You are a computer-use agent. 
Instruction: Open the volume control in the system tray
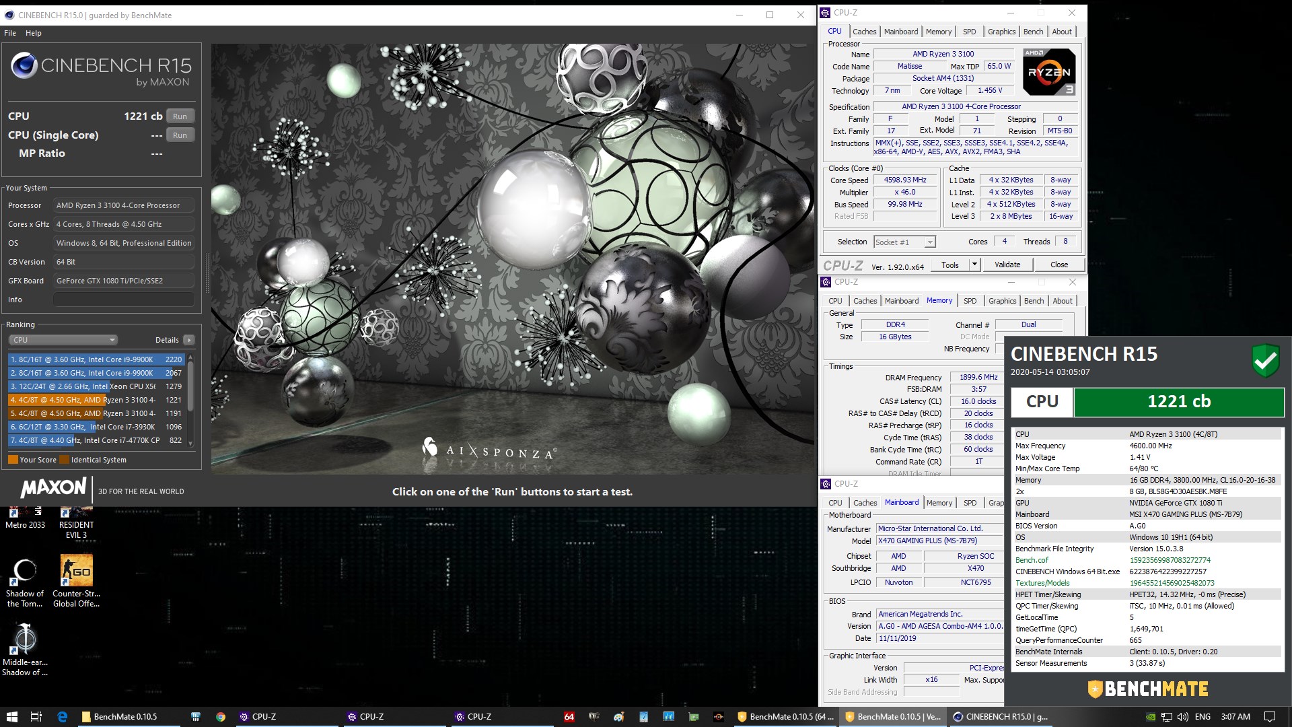1182,717
